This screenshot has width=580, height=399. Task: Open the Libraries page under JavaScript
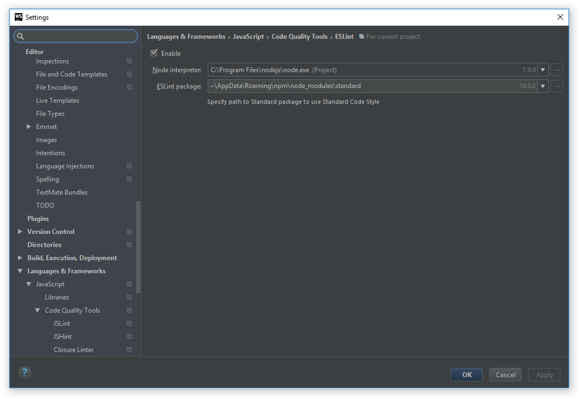[x=57, y=297]
